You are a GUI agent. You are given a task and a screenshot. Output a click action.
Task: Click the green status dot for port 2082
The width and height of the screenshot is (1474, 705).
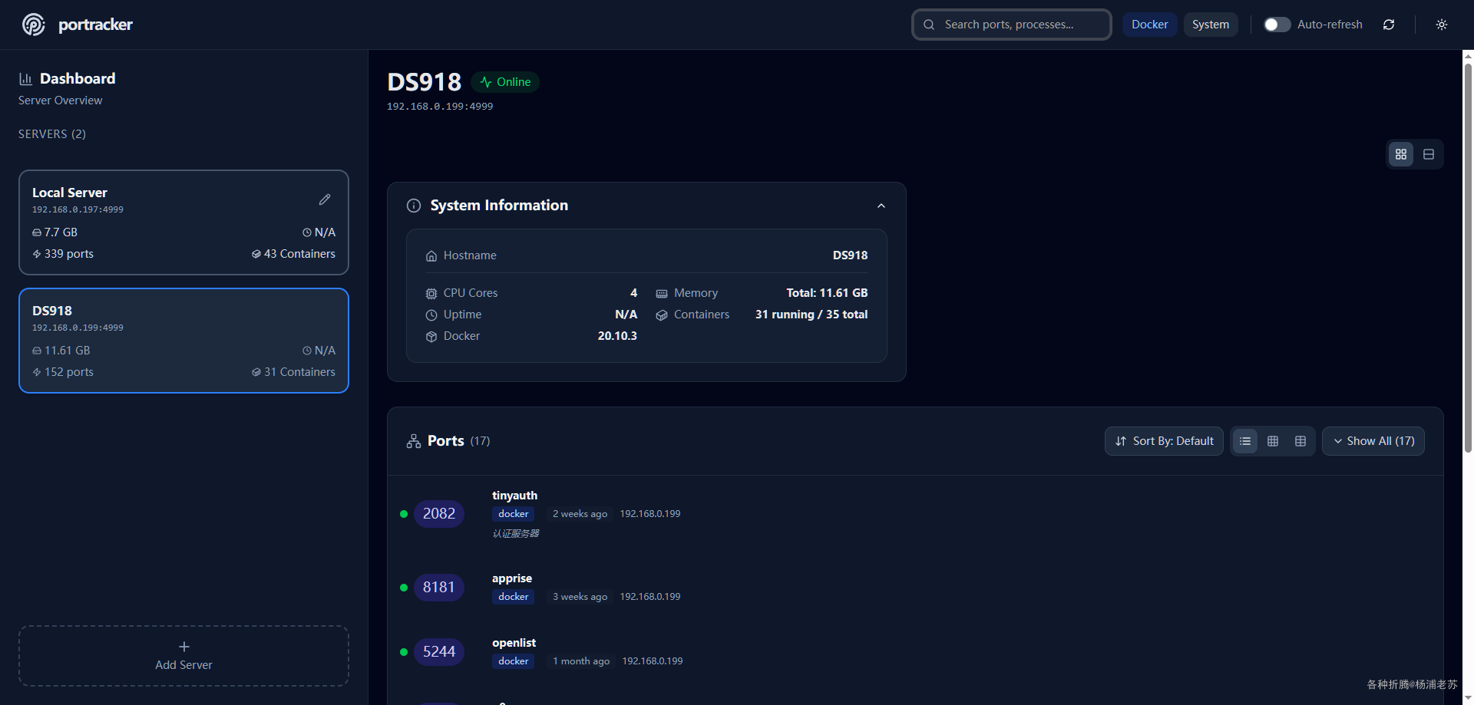pyautogui.click(x=404, y=514)
